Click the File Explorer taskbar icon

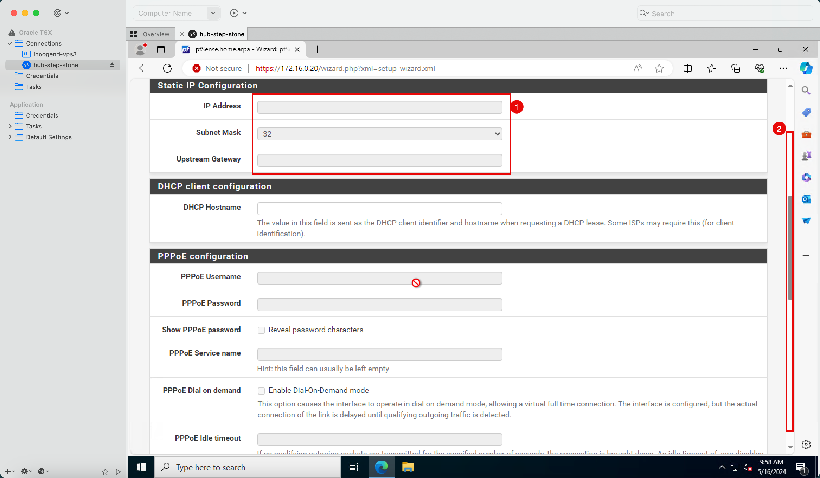(409, 467)
